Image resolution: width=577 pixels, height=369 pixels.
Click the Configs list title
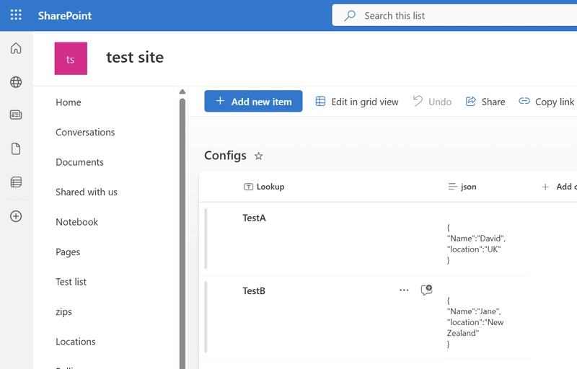tap(225, 156)
